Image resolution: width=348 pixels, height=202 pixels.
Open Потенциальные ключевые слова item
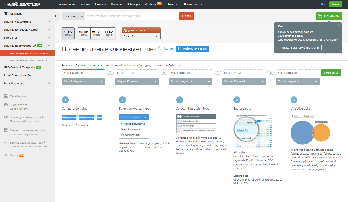pos(27,53)
